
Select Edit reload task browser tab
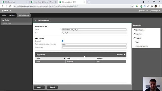[x=72, y=2]
